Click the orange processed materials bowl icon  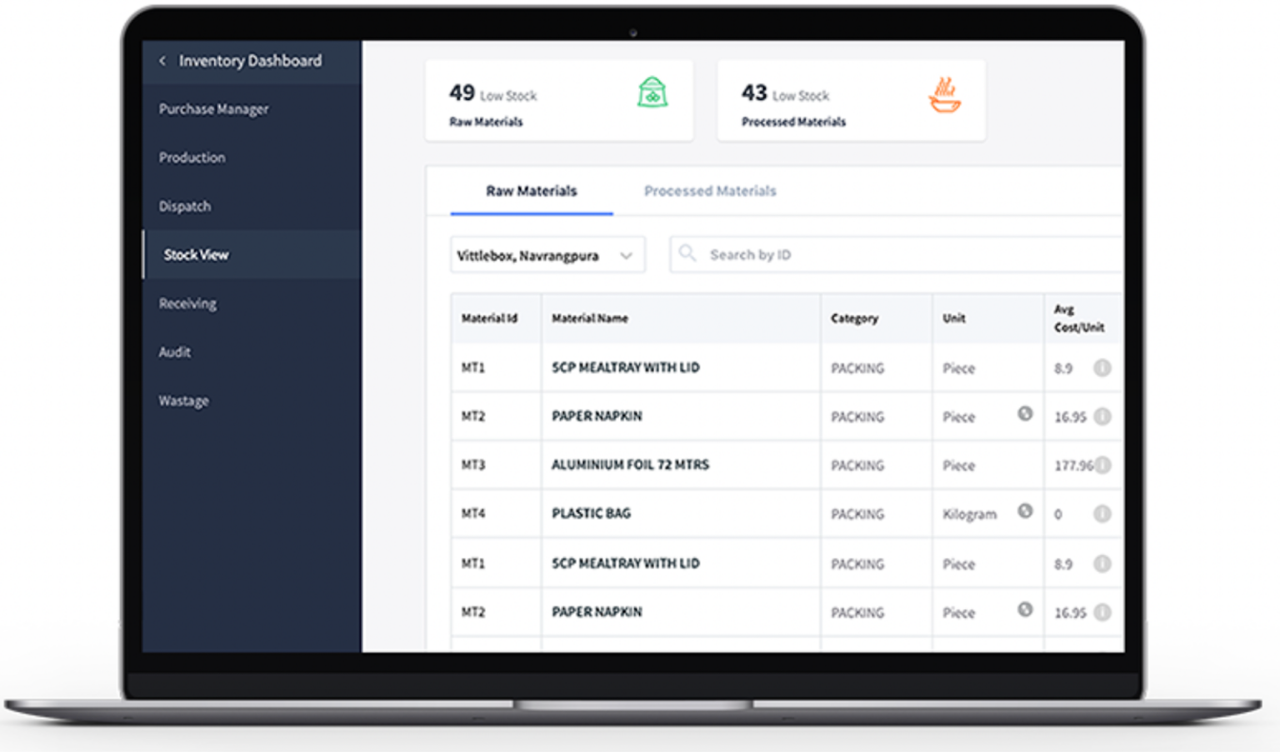coord(944,95)
